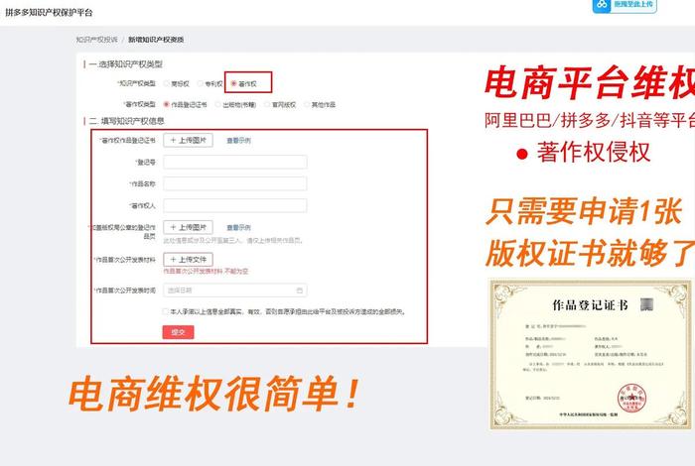Screen dimensions: 695x466
Task: Choose 作品登记证书 as copyright type
Action: tap(166, 104)
